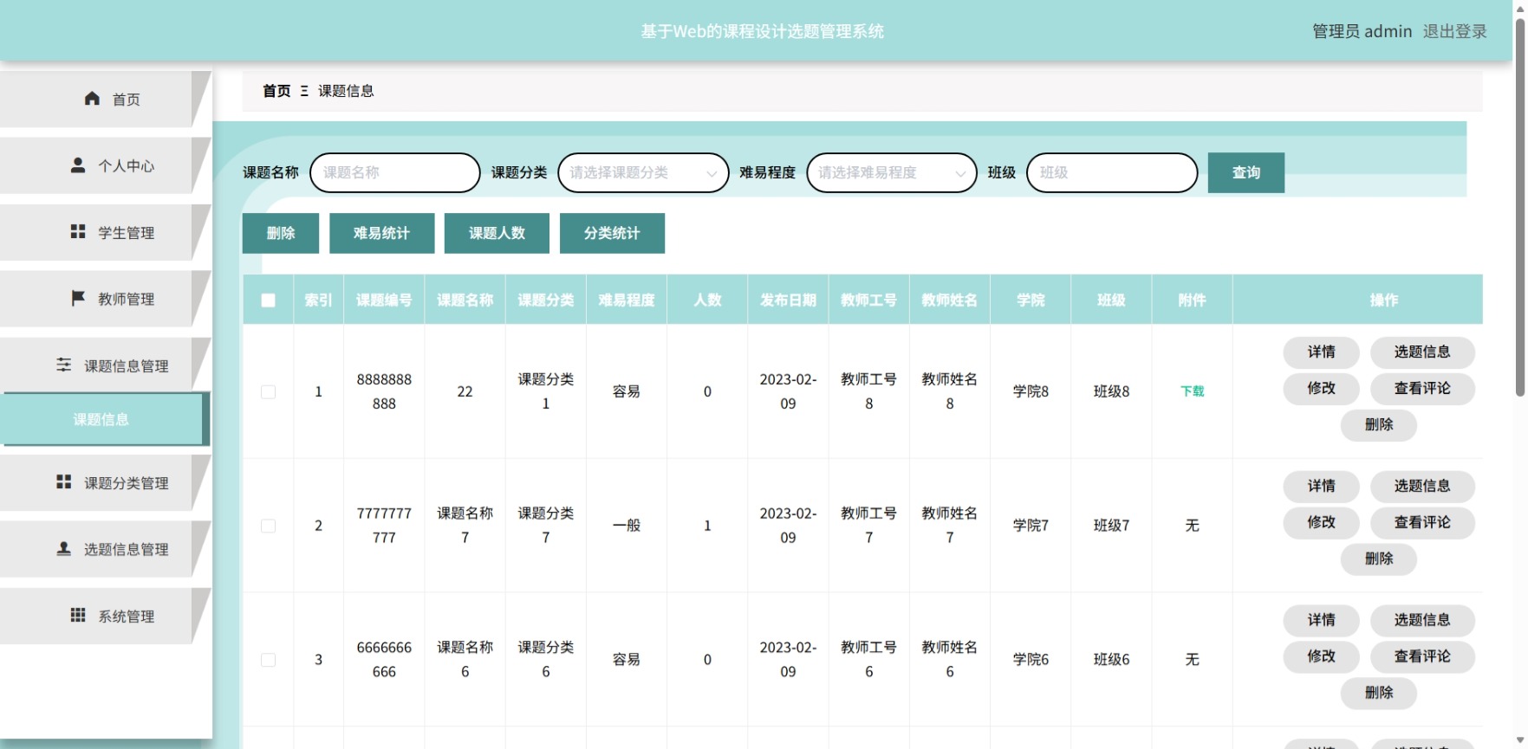Click 删除 in the 学院7 row
The height and width of the screenshot is (749, 1528).
(x=1379, y=559)
